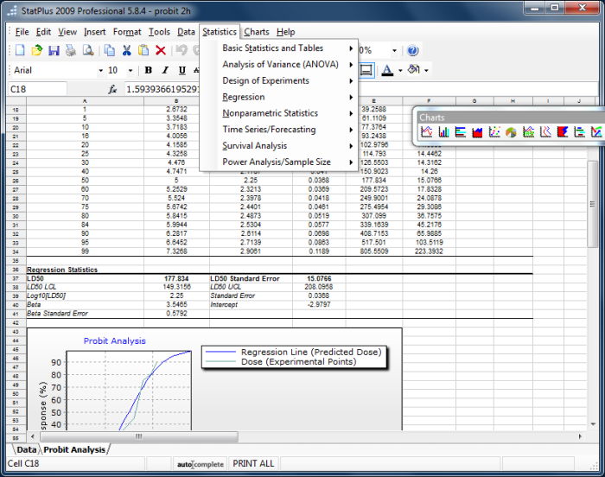Click the Save floppy disk icon
This screenshot has width=605, height=477.
(x=54, y=51)
